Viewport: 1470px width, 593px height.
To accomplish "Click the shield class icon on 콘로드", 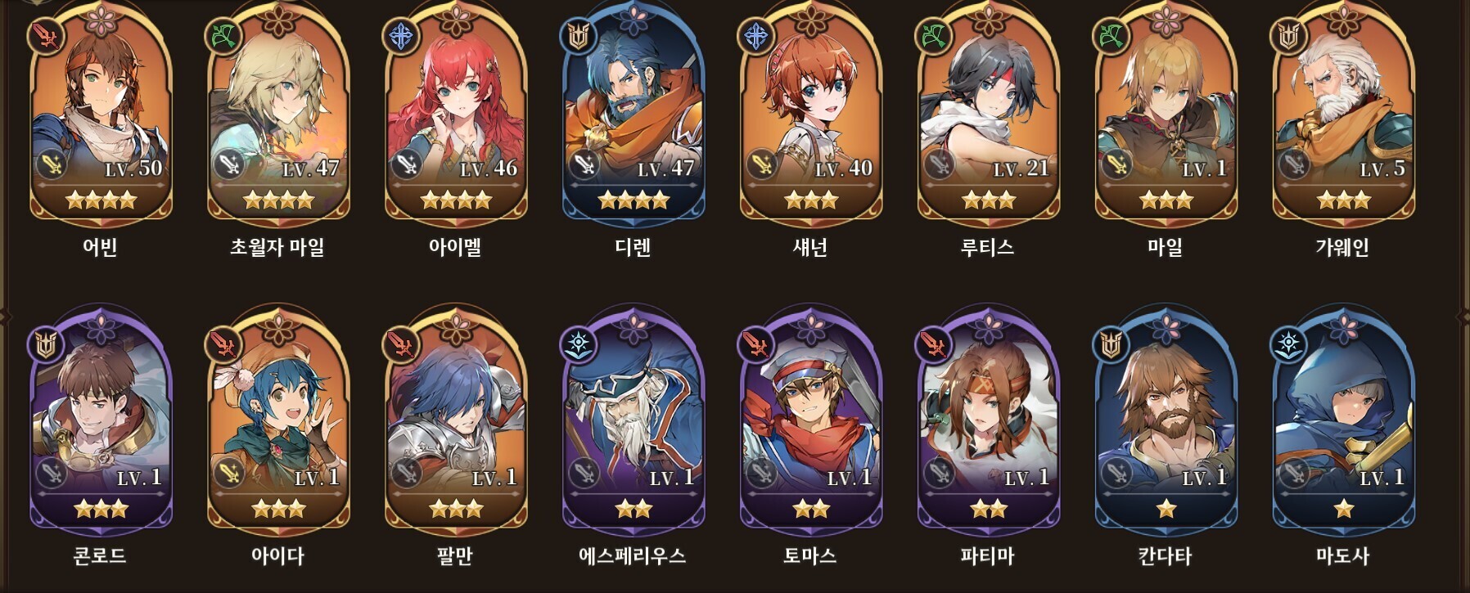I will [45, 345].
